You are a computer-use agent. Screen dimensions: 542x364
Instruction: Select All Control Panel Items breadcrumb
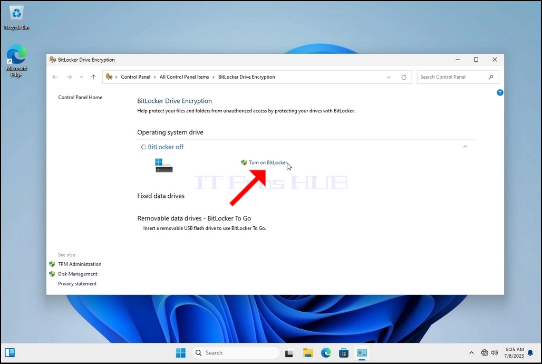click(x=184, y=77)
